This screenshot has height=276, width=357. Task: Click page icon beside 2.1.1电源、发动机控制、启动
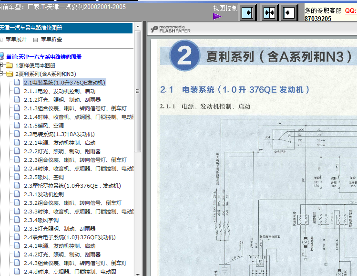(17, 91)
